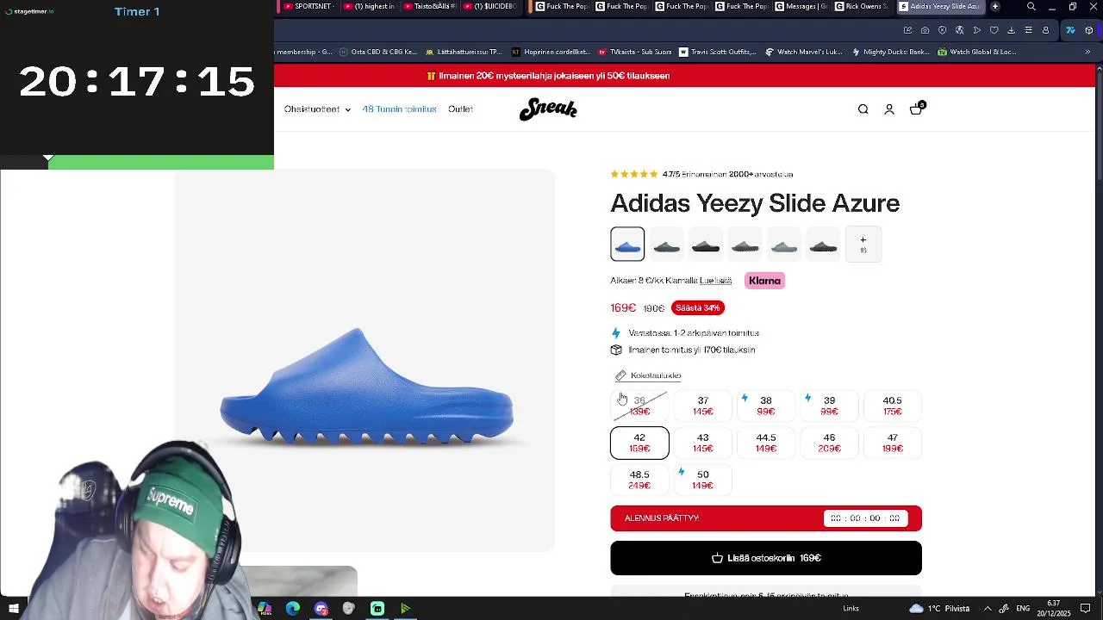The width and height of the screenshot is (1103, 620).
Task: Open the user account icon
Action: pyautogui.click(x=889, y=109)
